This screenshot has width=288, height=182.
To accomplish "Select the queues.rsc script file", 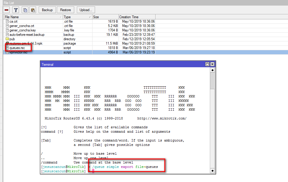I will click(x=17, y=48).
